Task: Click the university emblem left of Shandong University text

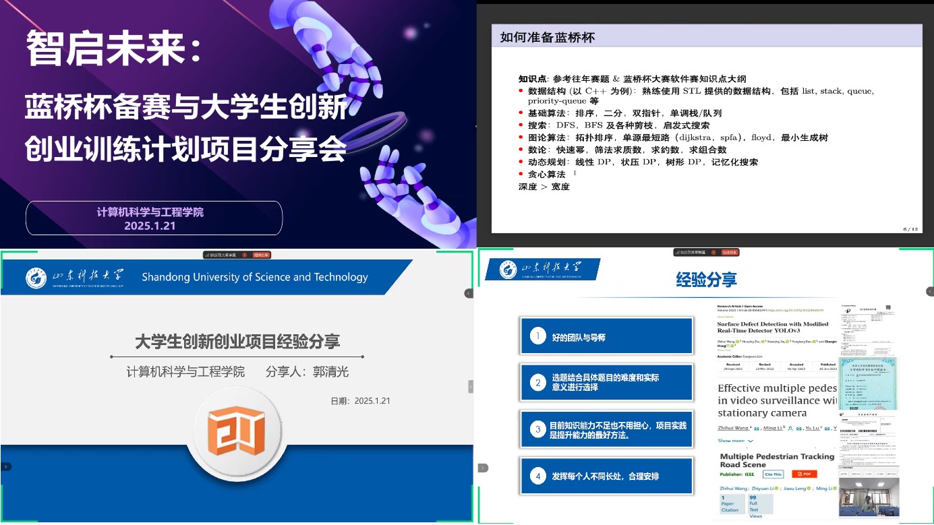Action: 36,278
